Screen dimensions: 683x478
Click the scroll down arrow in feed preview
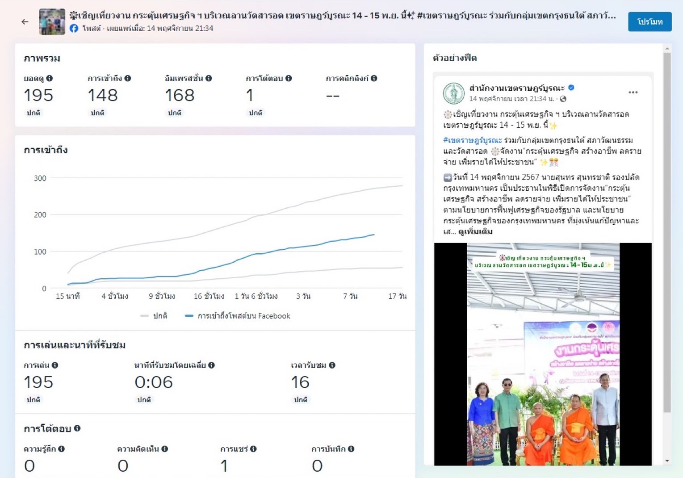(x=667, y=461)
